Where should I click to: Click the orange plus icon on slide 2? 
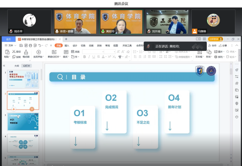tap(32, 109)
